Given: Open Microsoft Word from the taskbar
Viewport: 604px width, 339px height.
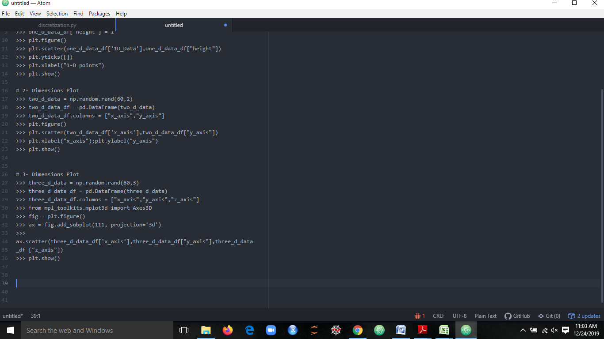Looking at the screenshot, I should [401, 330].
